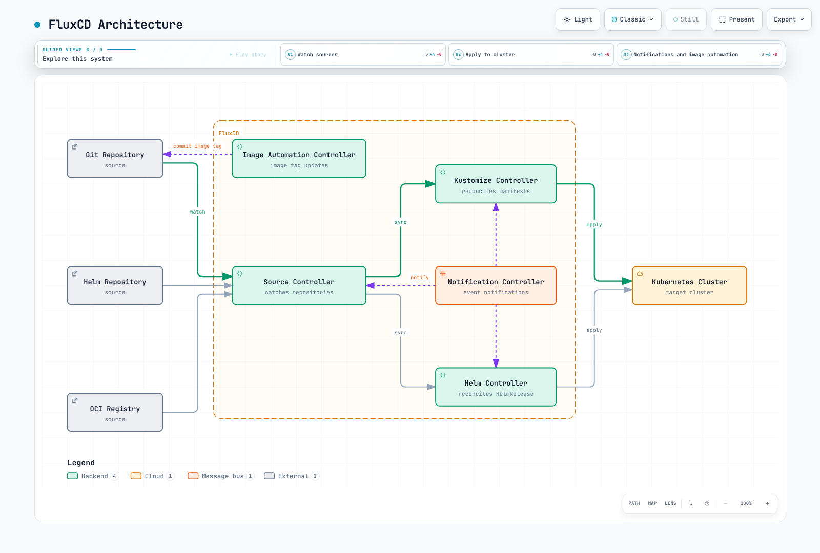820x553 pixels.
Task: Open guided view 02 Apply to cluster
Action: click(531, 54)
